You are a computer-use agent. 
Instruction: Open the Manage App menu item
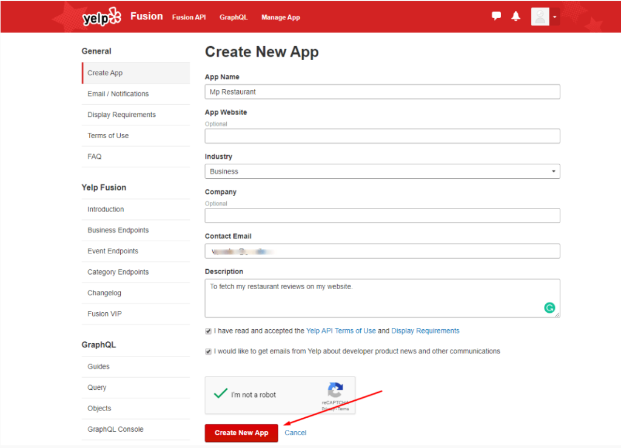pos(280,18)
